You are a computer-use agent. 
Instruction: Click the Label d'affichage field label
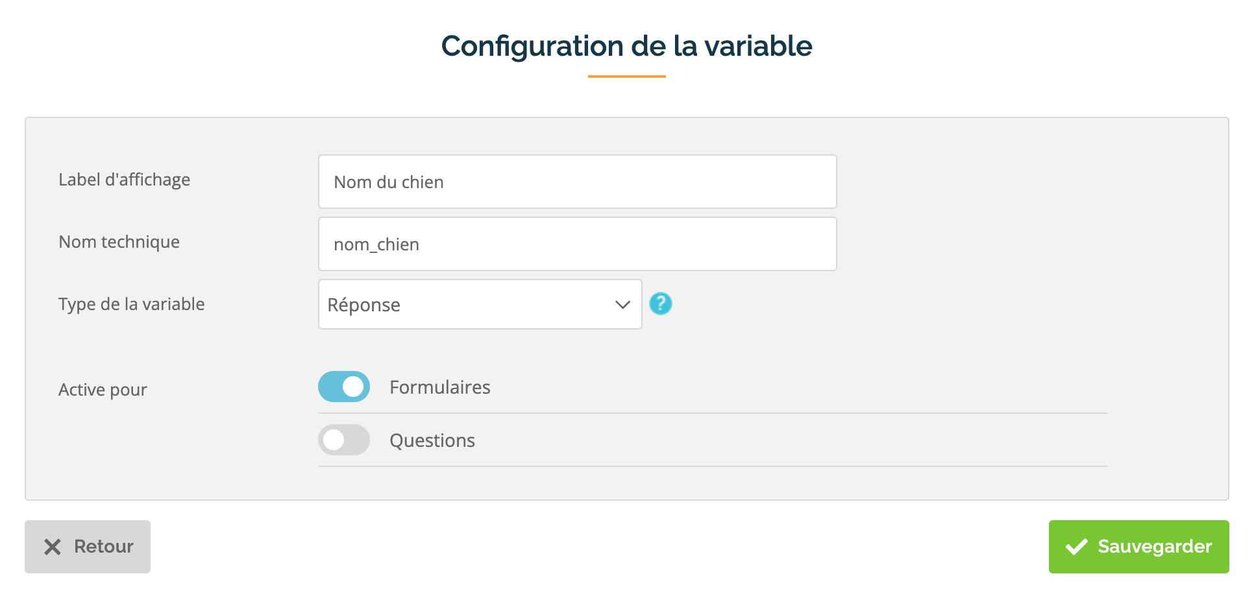124,180
